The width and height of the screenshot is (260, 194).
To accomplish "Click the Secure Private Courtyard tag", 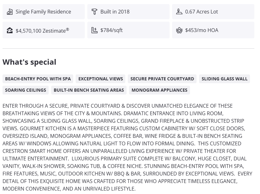I will tap(162, 79).
